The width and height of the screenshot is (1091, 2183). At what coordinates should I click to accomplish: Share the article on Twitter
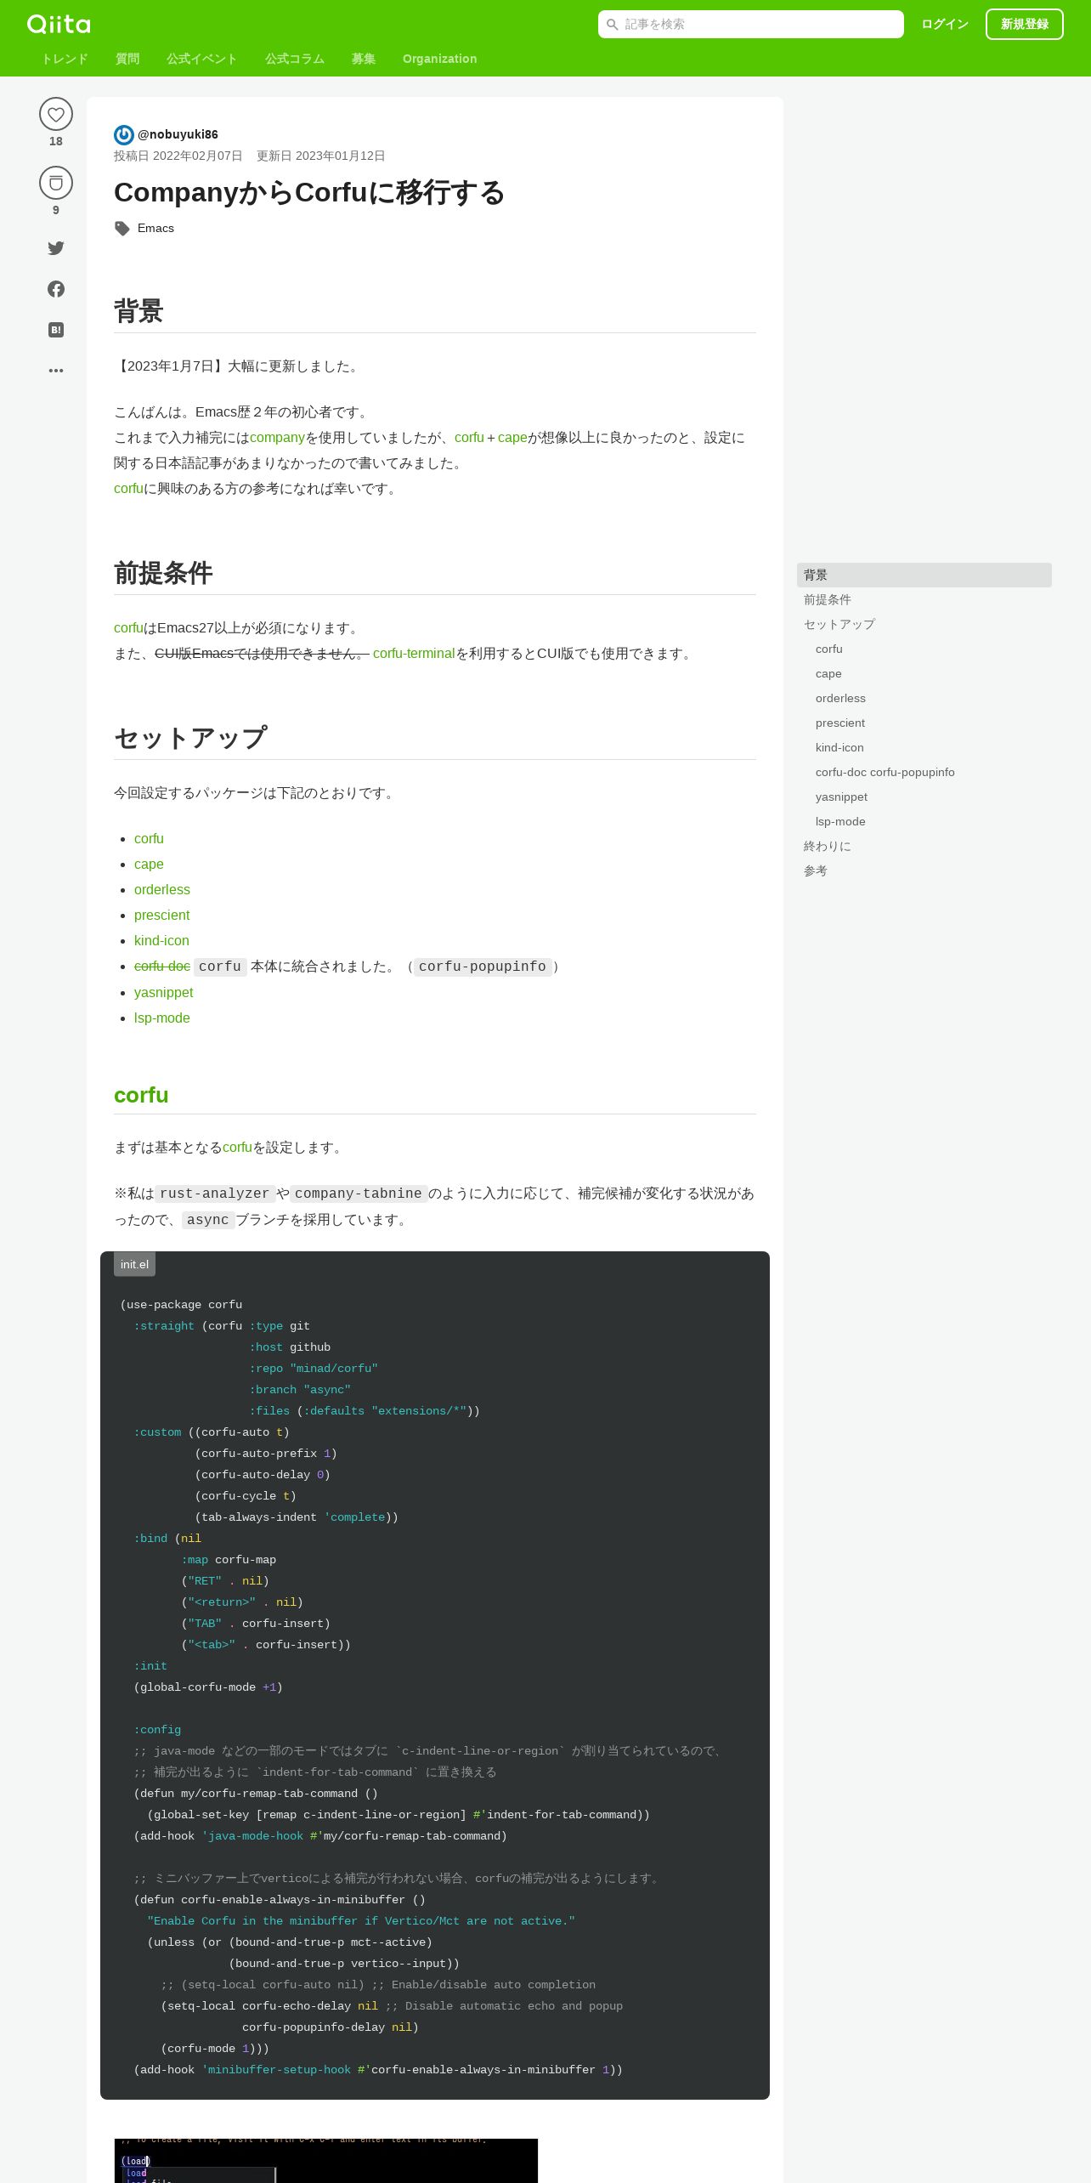point(56,248)
